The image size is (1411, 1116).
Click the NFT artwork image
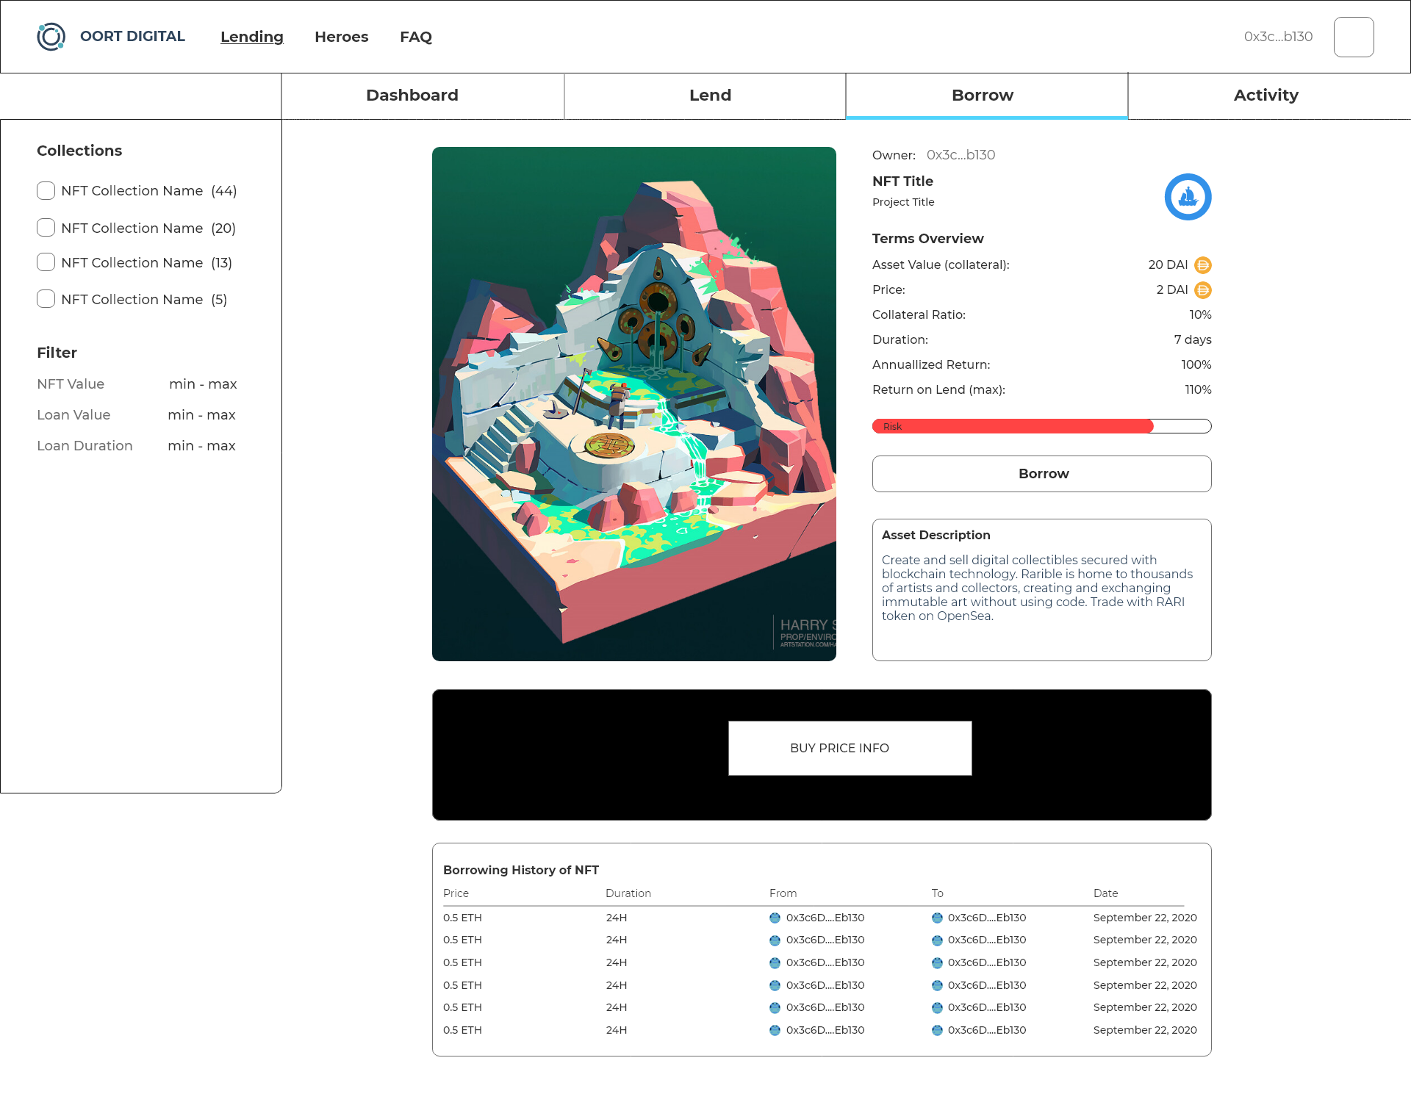pyautogui.click(x=634, y=404)
